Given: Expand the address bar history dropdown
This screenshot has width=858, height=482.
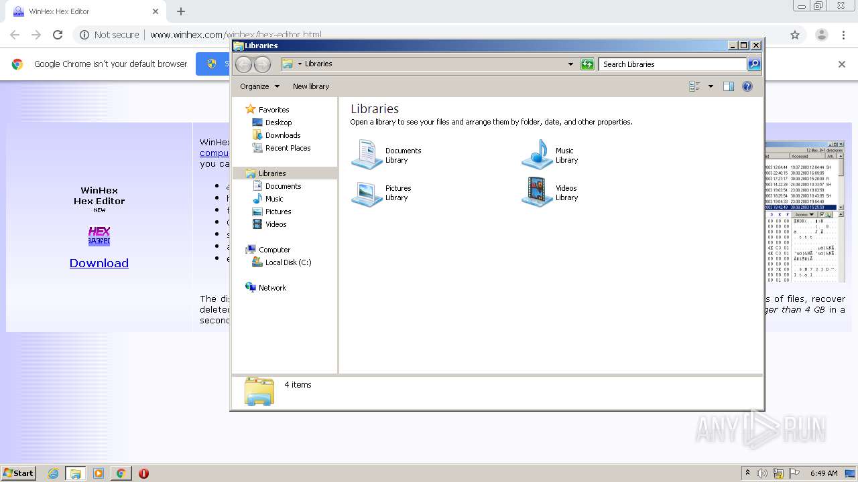Looking at the screenshot, I should coord(570,64).
